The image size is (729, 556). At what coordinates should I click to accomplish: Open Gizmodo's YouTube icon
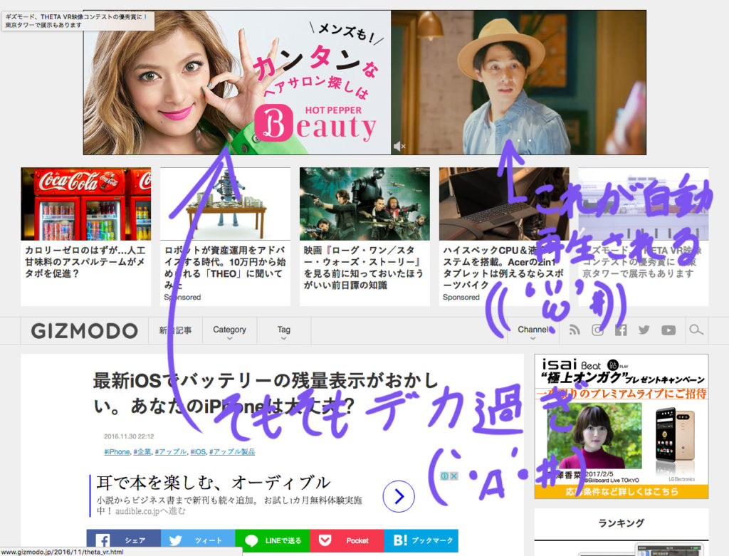pyautogui.click(x=668, y=330)
